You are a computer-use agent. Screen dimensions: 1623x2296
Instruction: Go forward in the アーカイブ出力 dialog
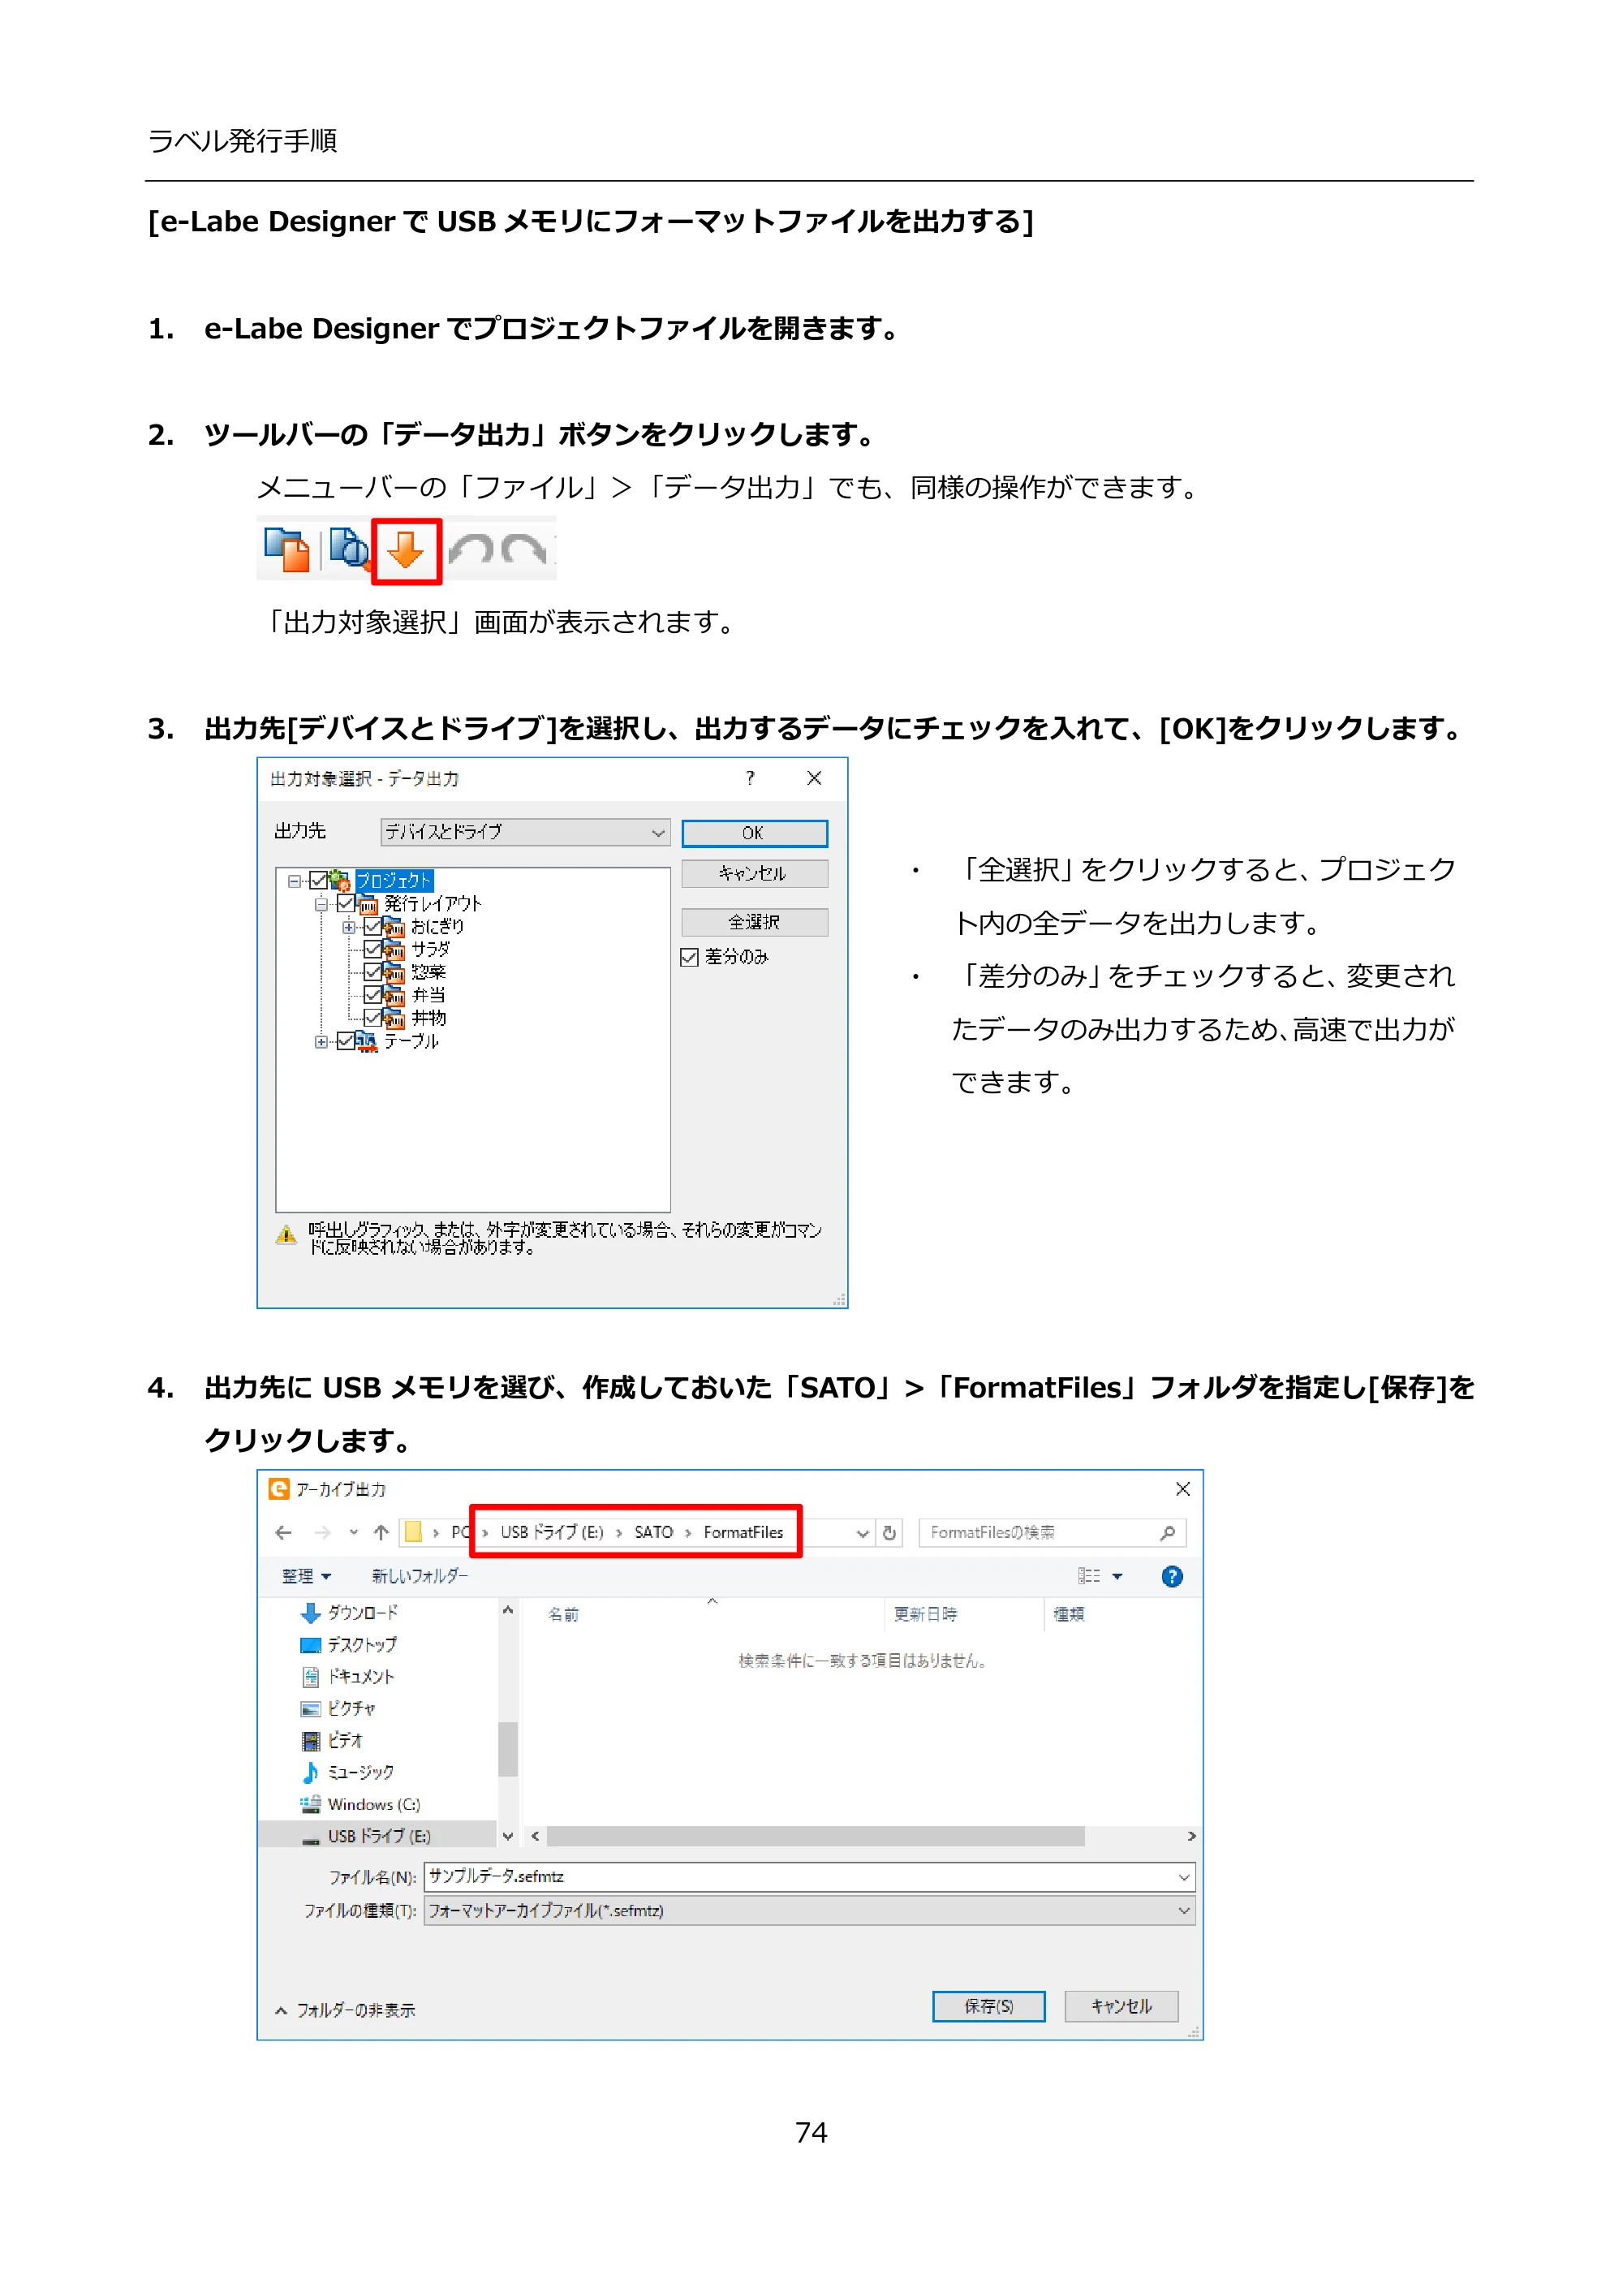tap(322, 1532)
